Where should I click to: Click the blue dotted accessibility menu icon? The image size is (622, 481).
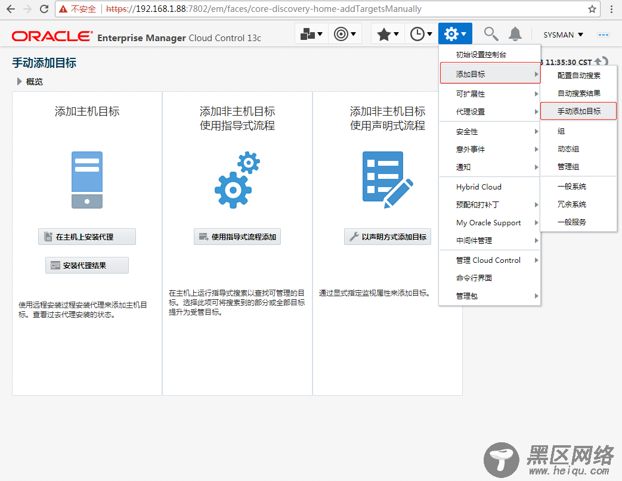604,35
